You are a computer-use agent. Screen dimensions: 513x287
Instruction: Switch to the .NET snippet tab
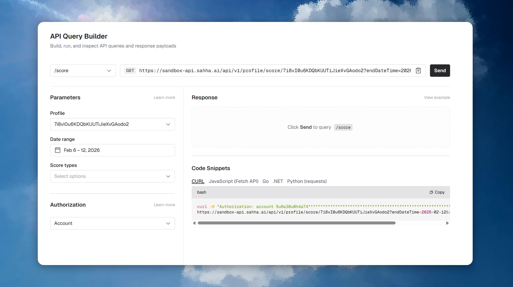pos(278,181)
